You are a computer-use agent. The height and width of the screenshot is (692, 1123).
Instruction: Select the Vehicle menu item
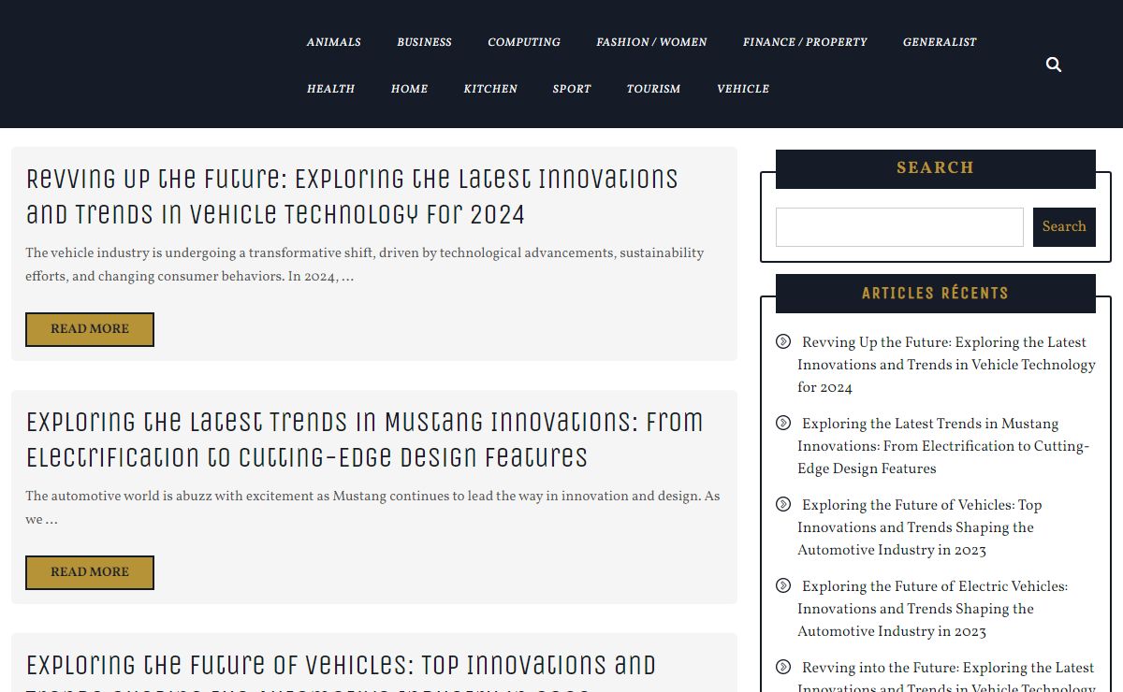pyautogui.click(x=742, y=89)
